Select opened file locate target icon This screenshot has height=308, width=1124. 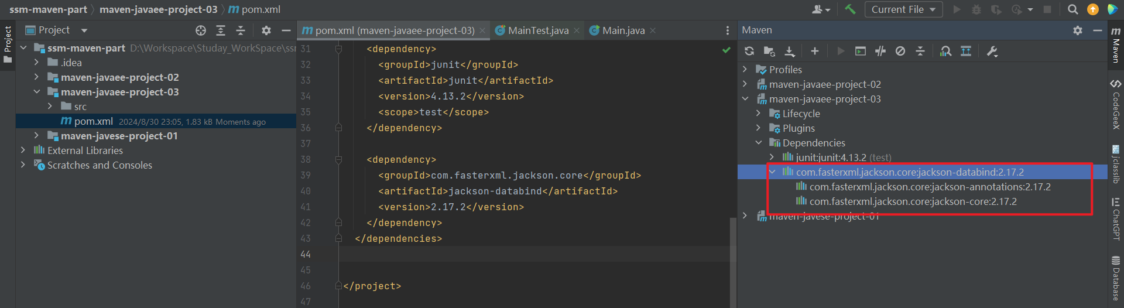[201, 30]
